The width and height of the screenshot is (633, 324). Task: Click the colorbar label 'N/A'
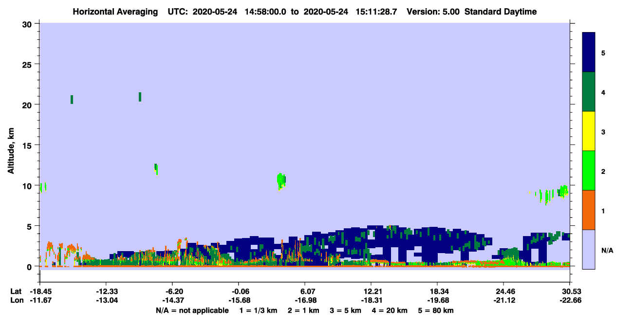pos(607,250)
